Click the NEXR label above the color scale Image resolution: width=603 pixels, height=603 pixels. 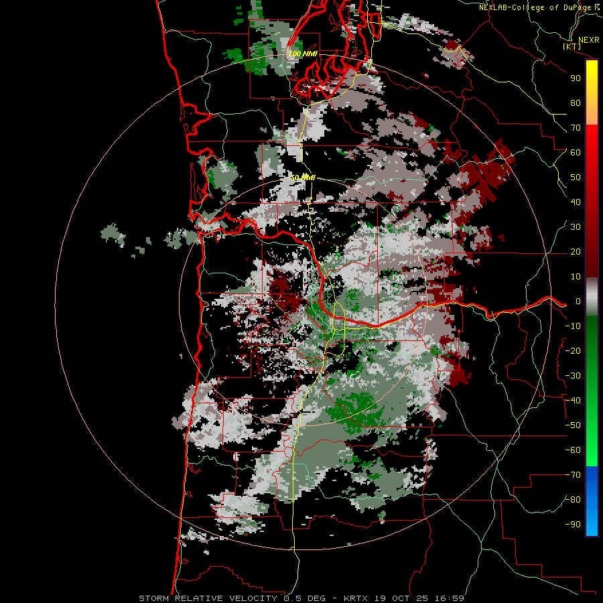coord(588,40)
